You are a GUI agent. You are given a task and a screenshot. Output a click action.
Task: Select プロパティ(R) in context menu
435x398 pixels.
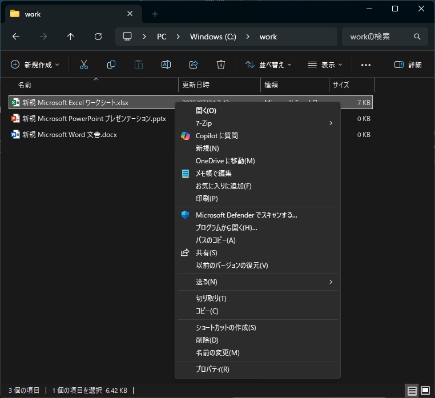pos(212,369)
